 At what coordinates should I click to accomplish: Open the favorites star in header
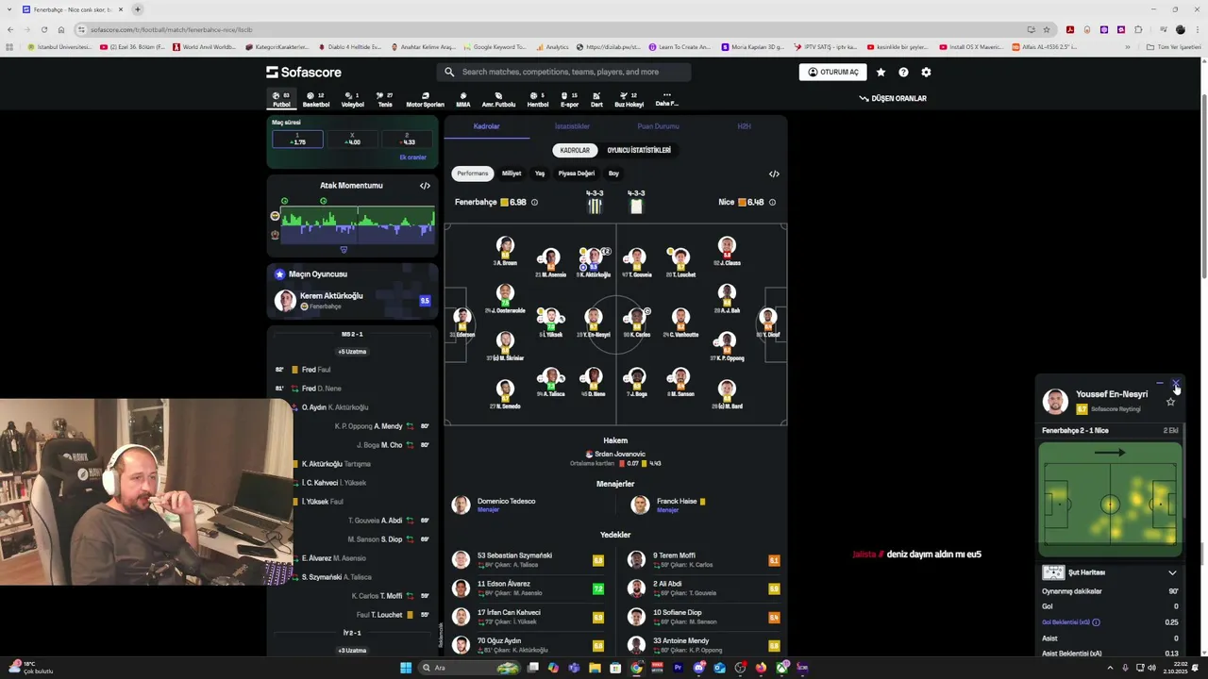tap(881, 72)
